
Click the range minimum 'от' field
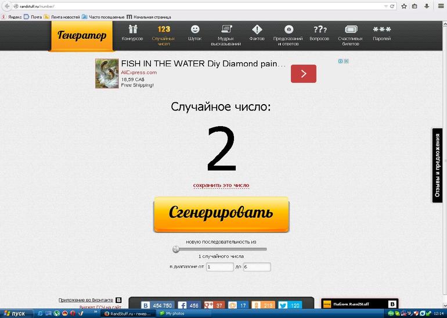pos(219,267)
